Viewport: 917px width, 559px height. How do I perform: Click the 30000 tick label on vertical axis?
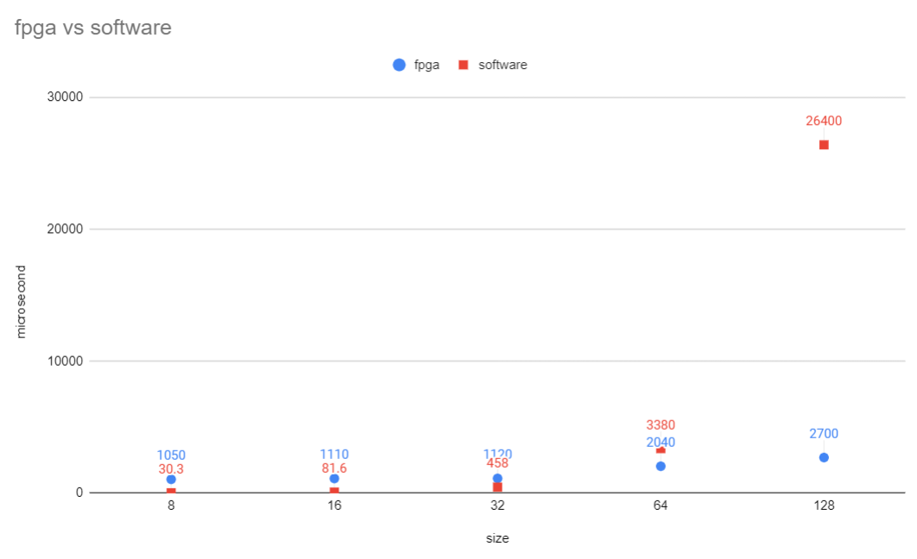pos(65,97)
